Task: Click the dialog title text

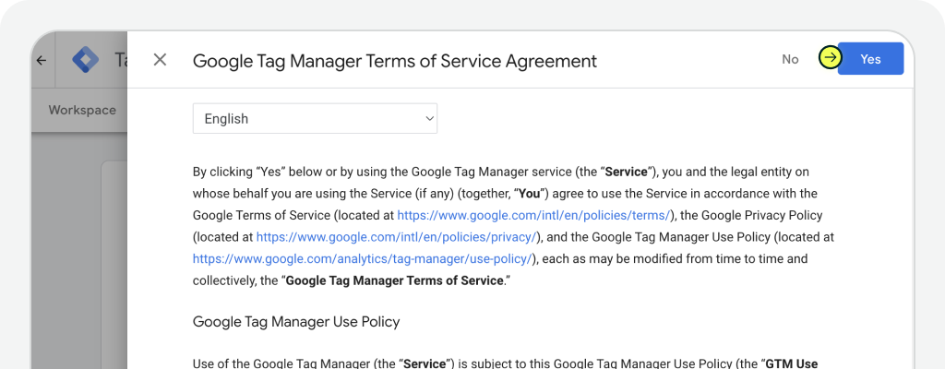Action: [395, 61]
